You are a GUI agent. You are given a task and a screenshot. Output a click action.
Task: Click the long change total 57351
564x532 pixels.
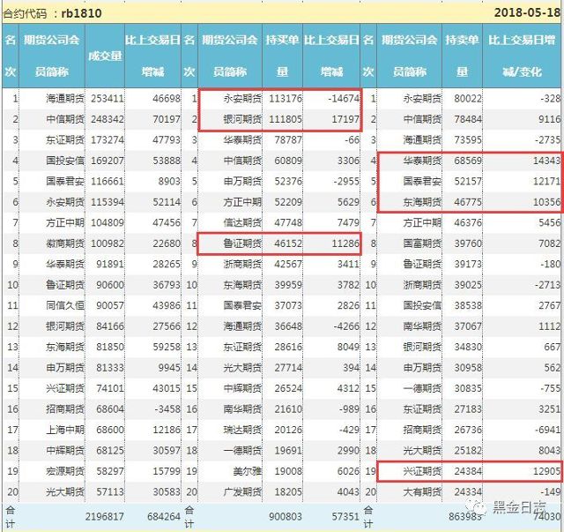pyautogui.click(x=345, y=517)
